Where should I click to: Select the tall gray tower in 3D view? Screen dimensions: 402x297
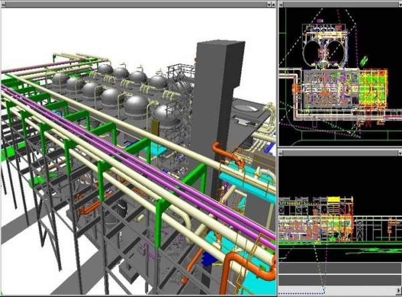point(219,100)
